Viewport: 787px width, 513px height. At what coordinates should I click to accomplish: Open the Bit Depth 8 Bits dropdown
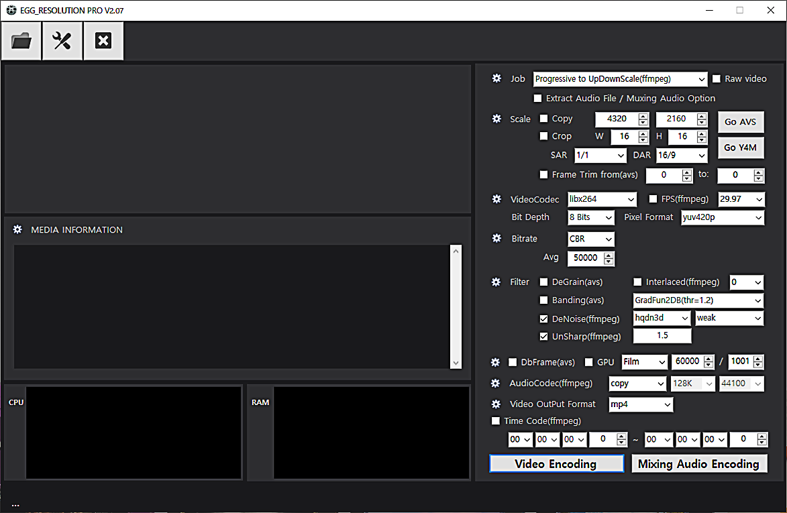591,217
